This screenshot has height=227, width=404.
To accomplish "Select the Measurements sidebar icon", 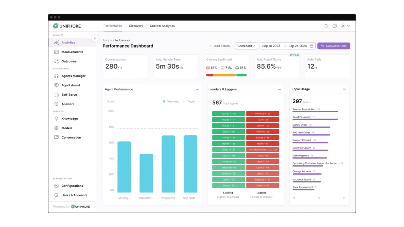I will 56,52.
